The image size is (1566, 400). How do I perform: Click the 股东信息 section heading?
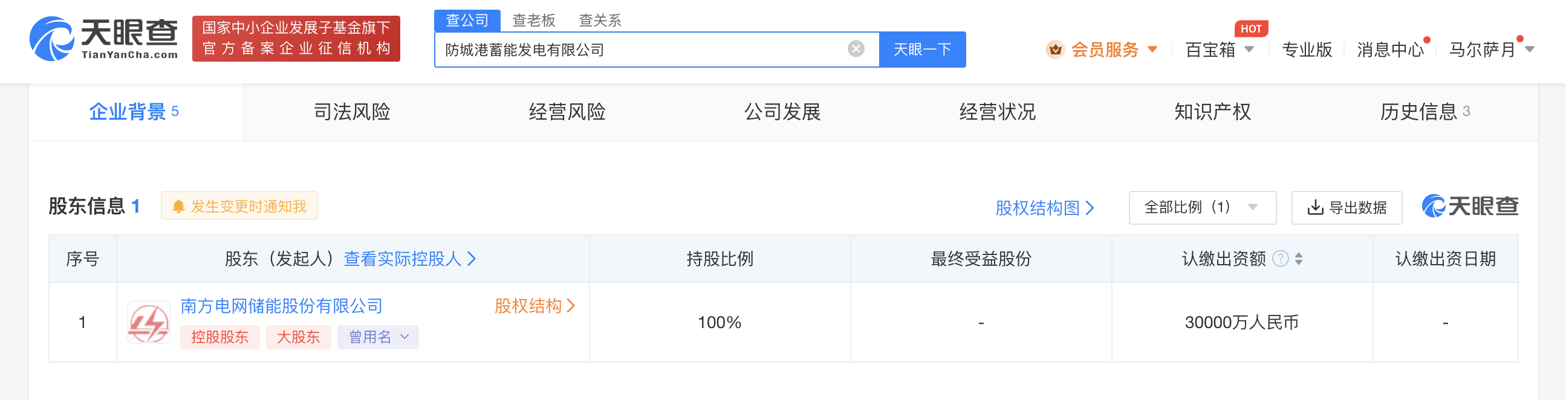point(94,207)
